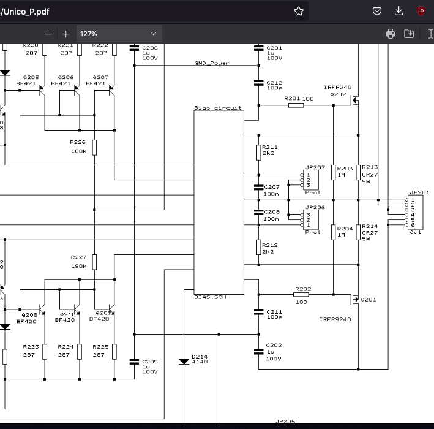Click the D214 4148 diode label

[200, 359]
